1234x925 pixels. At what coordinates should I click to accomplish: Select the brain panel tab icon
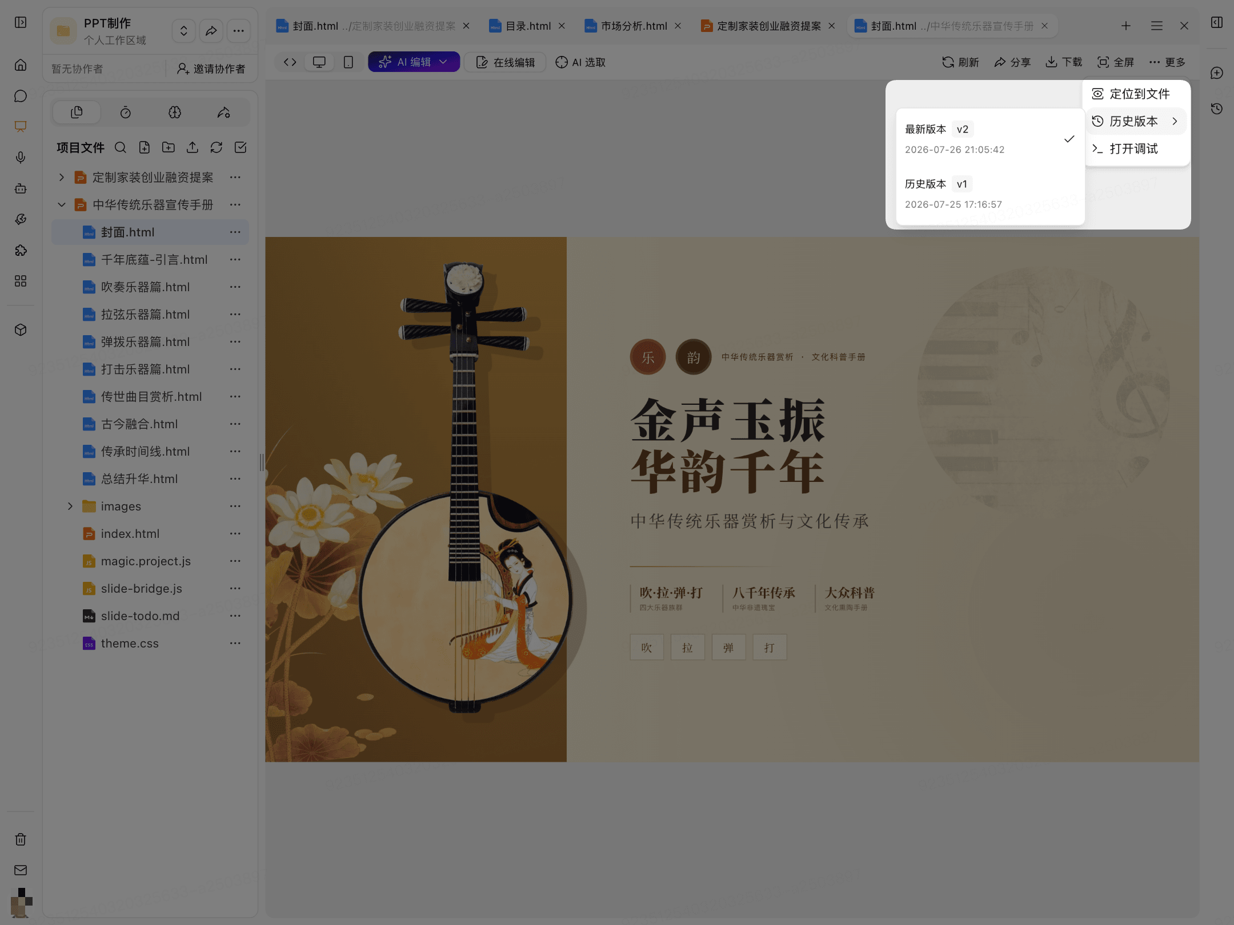click(x=175, y=112)
